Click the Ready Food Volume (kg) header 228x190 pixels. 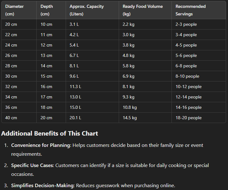[x=145, y=10]
